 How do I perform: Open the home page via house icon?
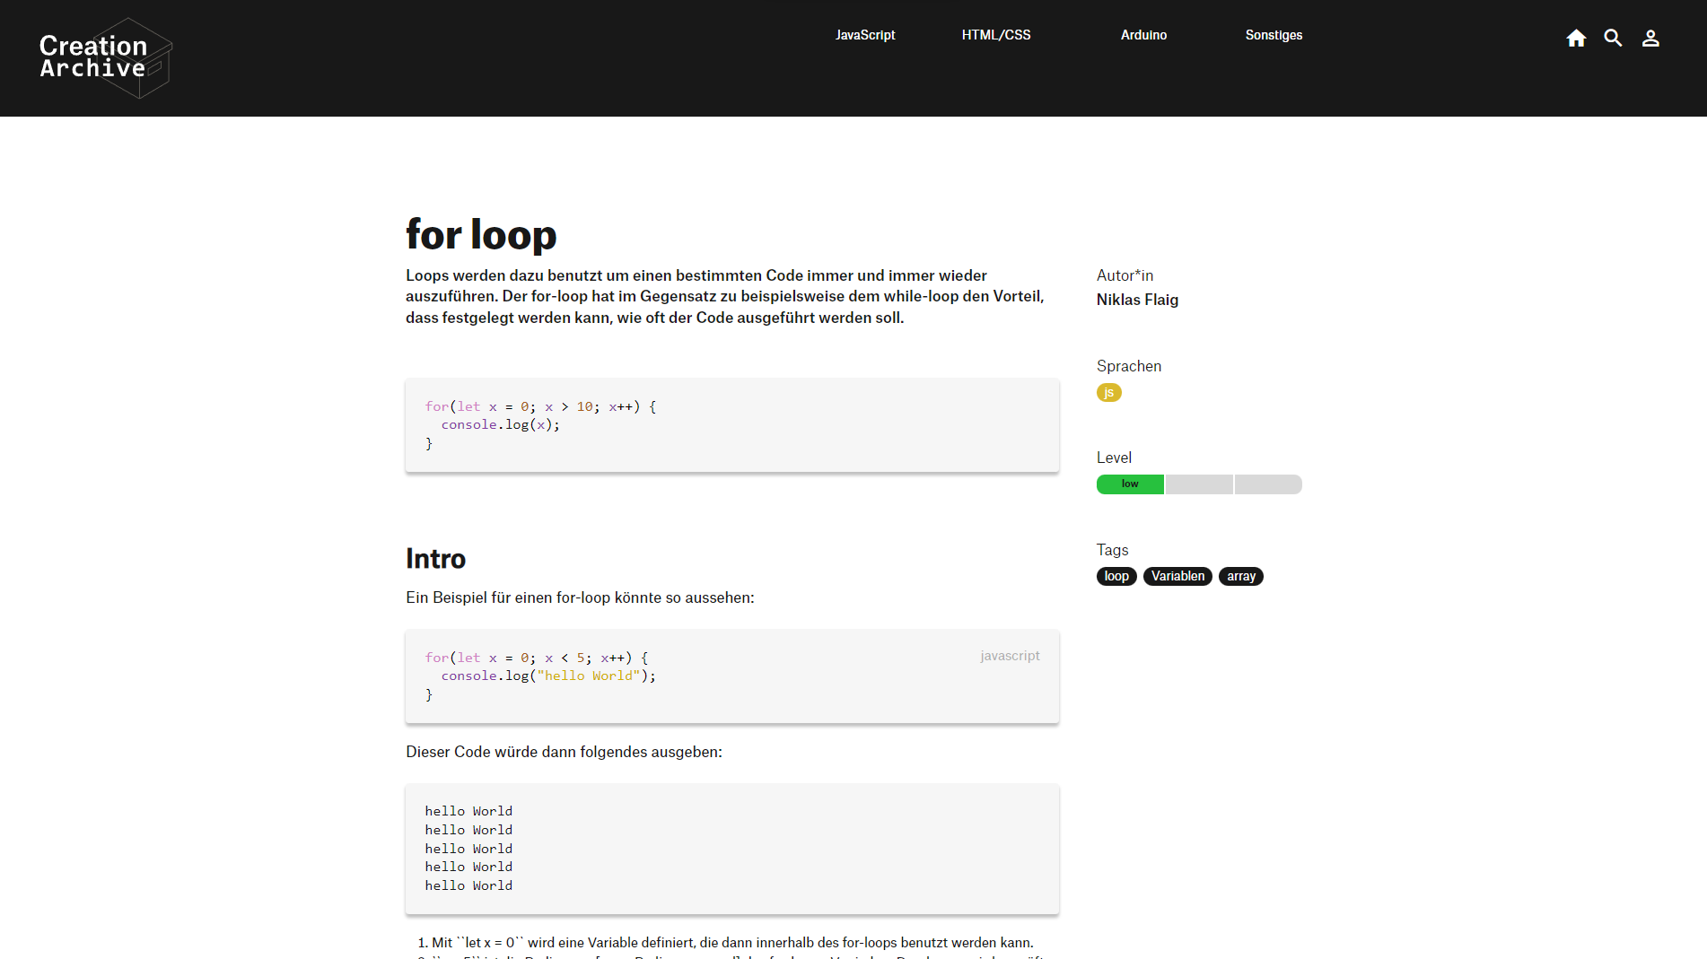click(1576, 39)
